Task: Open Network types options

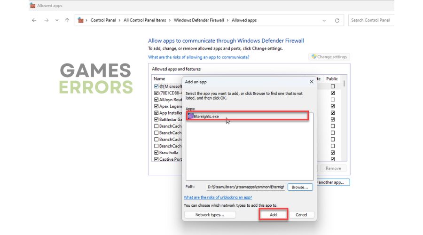Action: (x=210, y=215)
